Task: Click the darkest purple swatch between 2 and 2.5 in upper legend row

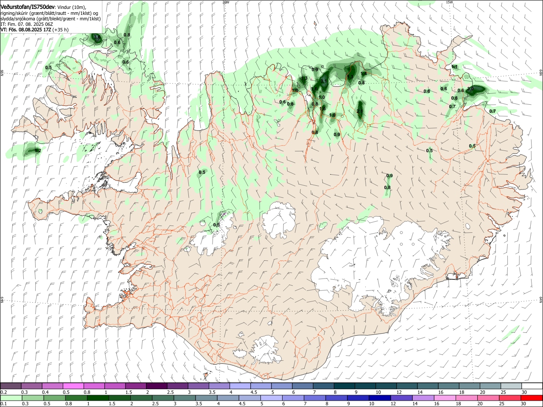Action: pyautogui.click(x=157, y=386)
